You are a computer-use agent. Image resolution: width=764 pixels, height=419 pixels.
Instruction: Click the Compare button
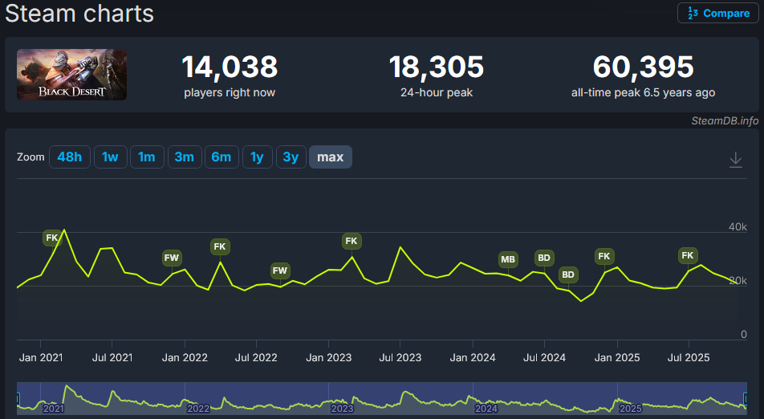(x=717, y=13)
